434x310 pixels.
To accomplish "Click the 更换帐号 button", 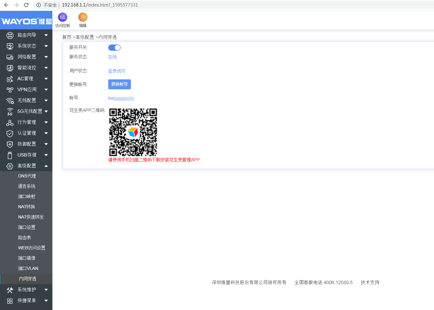I will (x=119, y=84).
